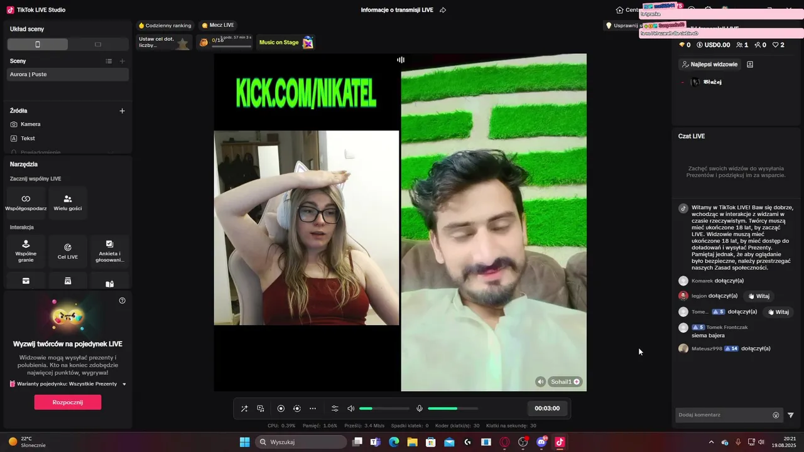Open the Wielu gości tool

click(x=68, y=203)
